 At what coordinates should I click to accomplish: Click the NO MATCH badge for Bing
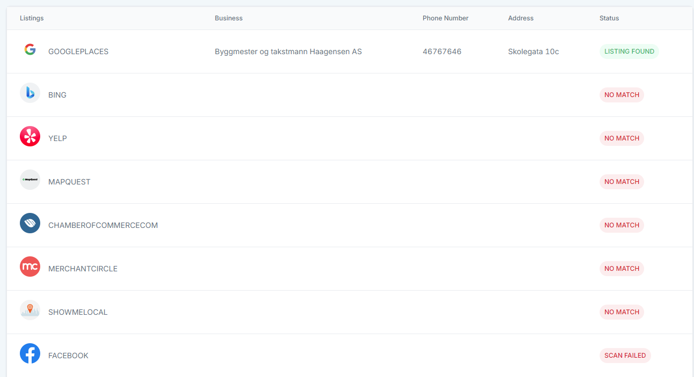coord(622,95)
